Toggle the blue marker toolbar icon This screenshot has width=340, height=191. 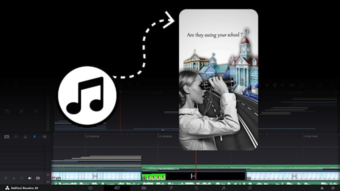[x=34, y=136]
